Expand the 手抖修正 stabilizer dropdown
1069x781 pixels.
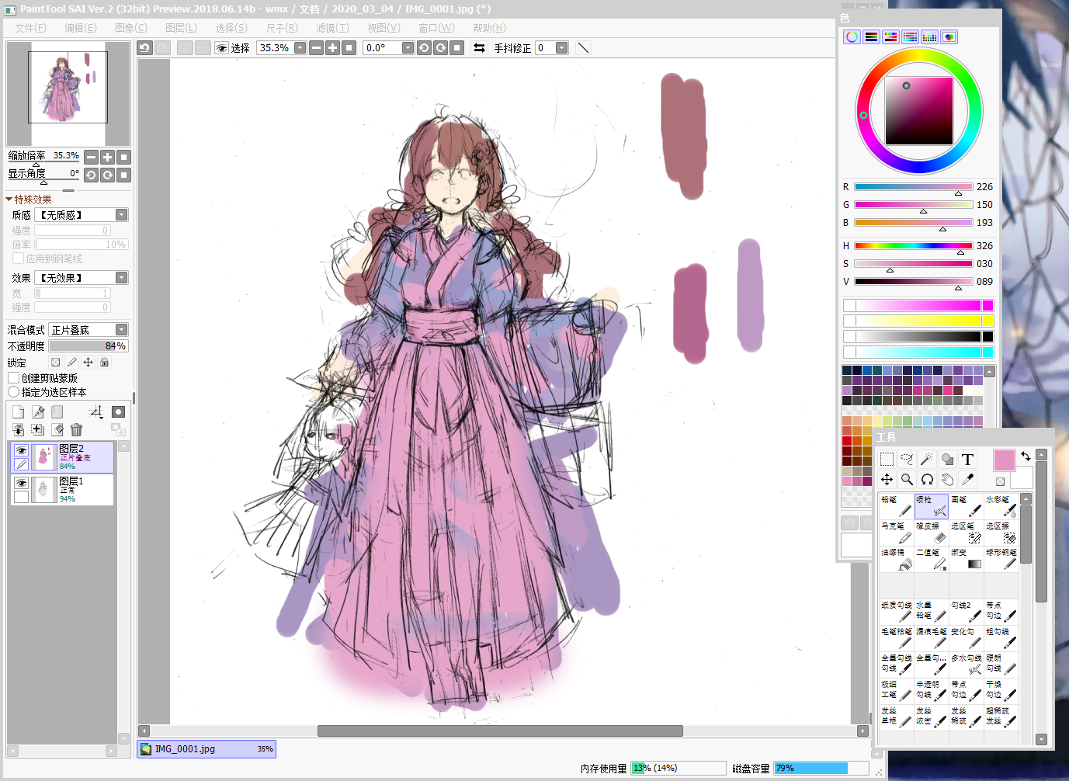(561, 47)
